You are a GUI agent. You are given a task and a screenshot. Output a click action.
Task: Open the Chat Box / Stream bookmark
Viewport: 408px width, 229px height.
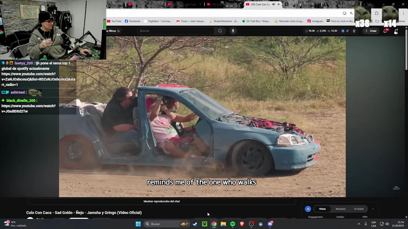click(x=256, y=21)
